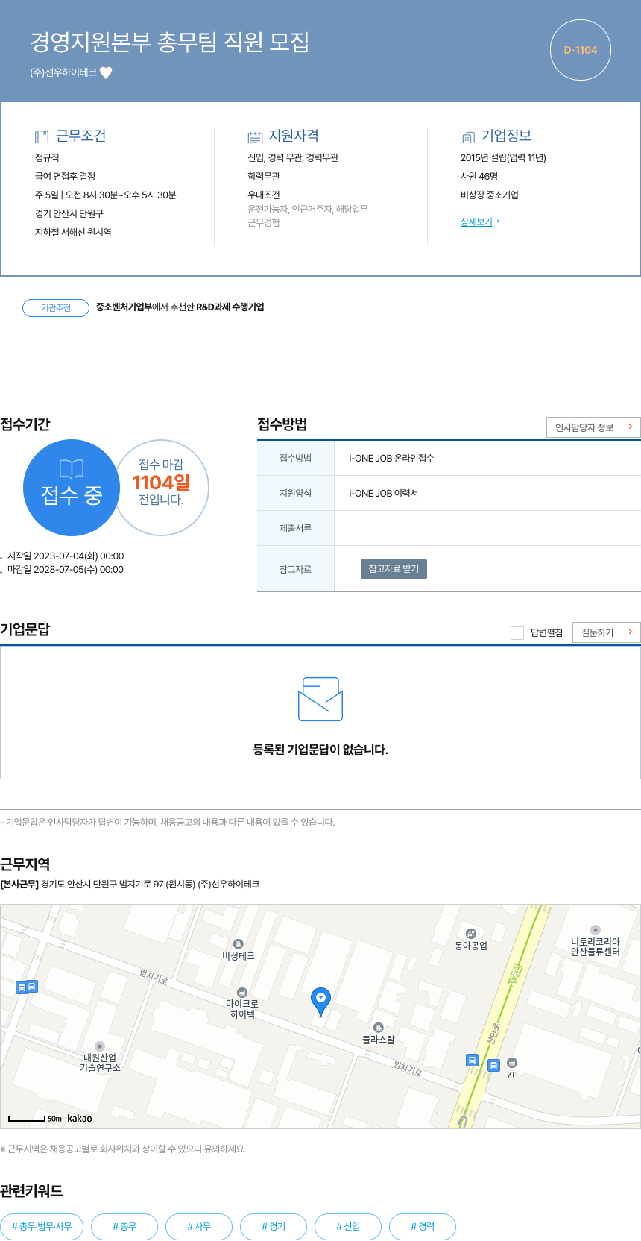Select the # 경기 keyword tag

[x=274, y=1226]
